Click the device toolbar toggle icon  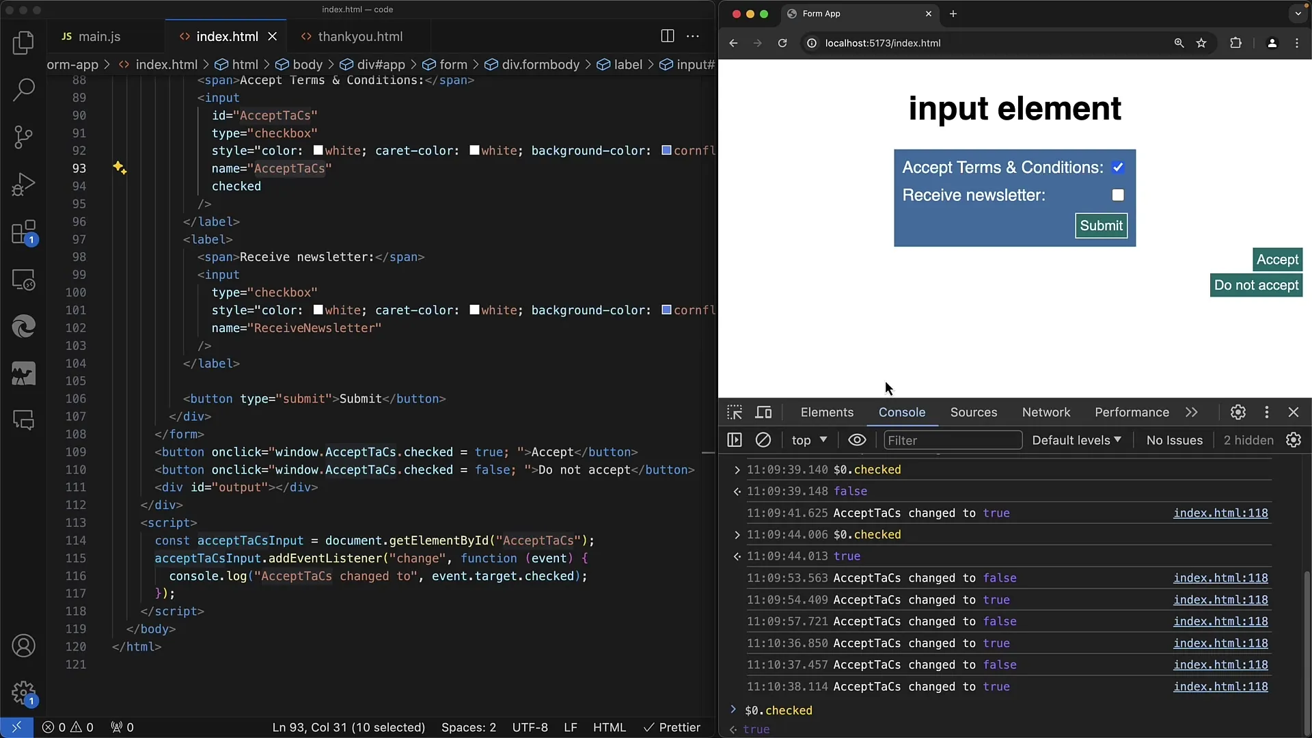tap(763, 412)
